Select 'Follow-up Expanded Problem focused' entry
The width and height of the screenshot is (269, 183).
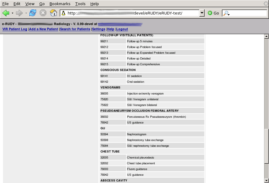pyautogui.click(x=151, y=53)
